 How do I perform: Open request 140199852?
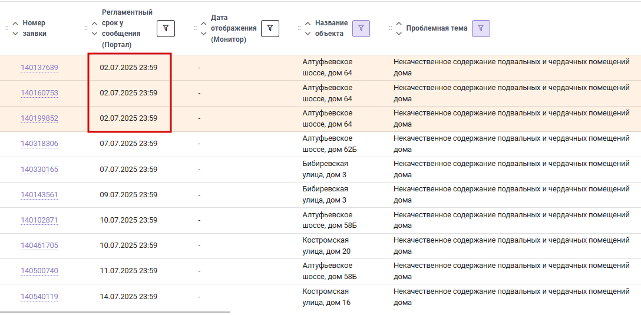click(39, 118)
